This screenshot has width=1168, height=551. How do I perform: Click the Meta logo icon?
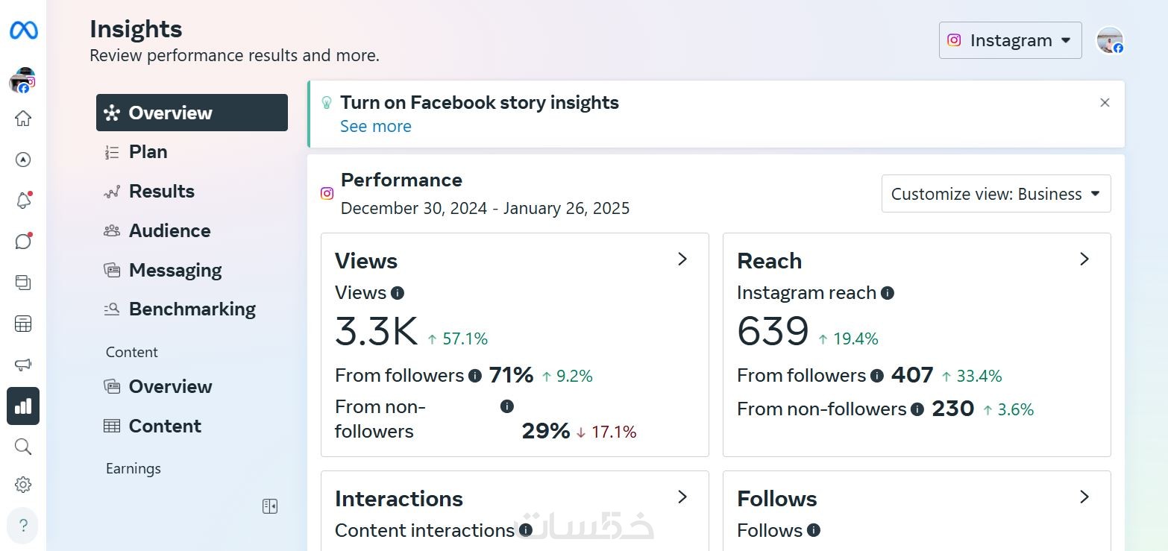coord(23,31)
